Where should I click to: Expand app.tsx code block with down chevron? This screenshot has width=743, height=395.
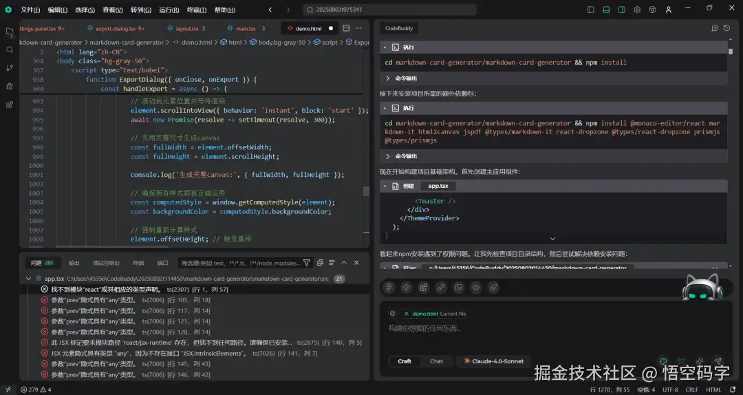tap(552, 239)
